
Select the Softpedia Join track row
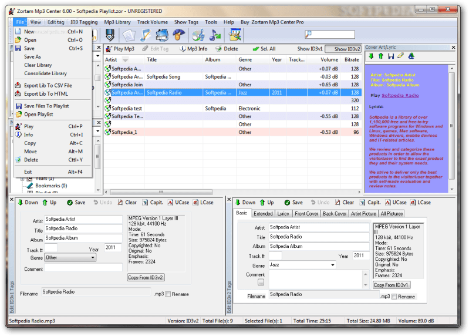tap(232, 85)
